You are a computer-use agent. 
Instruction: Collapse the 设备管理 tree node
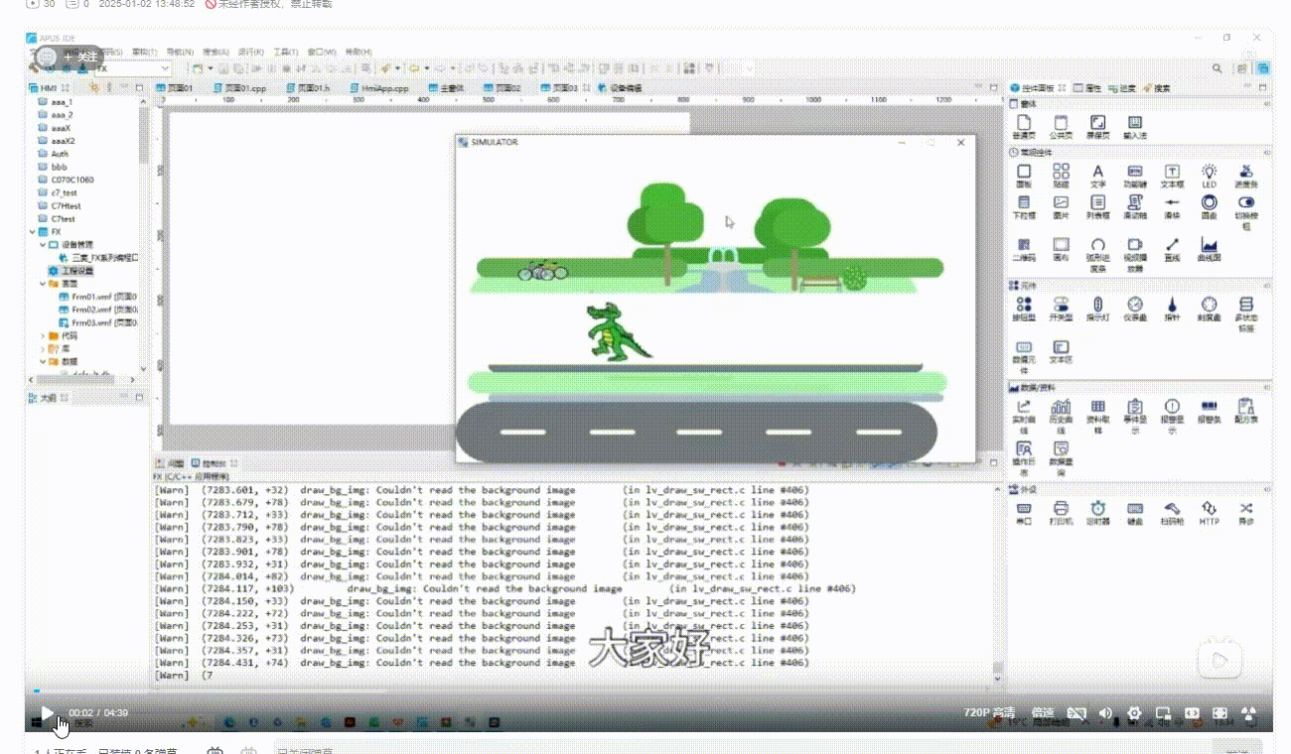click(43, 244)
